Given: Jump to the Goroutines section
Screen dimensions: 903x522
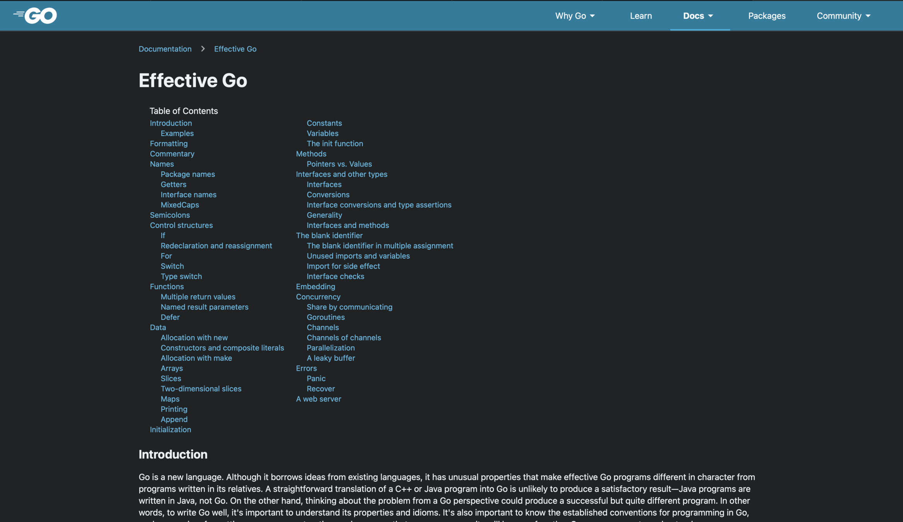Looking at the screenshot, I should [x=325, y=317].
